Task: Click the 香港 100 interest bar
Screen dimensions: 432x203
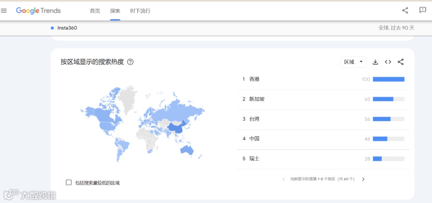Action: 388,79
